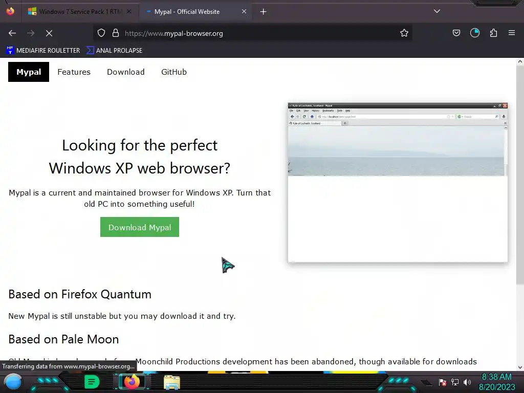This screenshot has height=393, width=524.
Task: Click the scrollbar down arrow
Action: coord(520,367)
